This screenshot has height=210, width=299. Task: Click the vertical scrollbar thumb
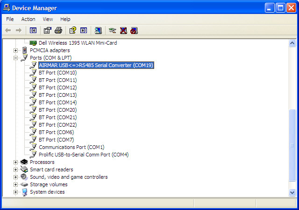coord(292,145)
